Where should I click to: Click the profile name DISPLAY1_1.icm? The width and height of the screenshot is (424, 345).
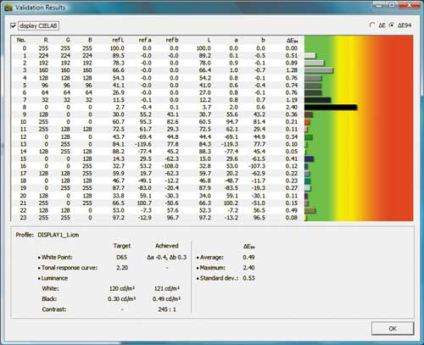[x=59, y=235]
